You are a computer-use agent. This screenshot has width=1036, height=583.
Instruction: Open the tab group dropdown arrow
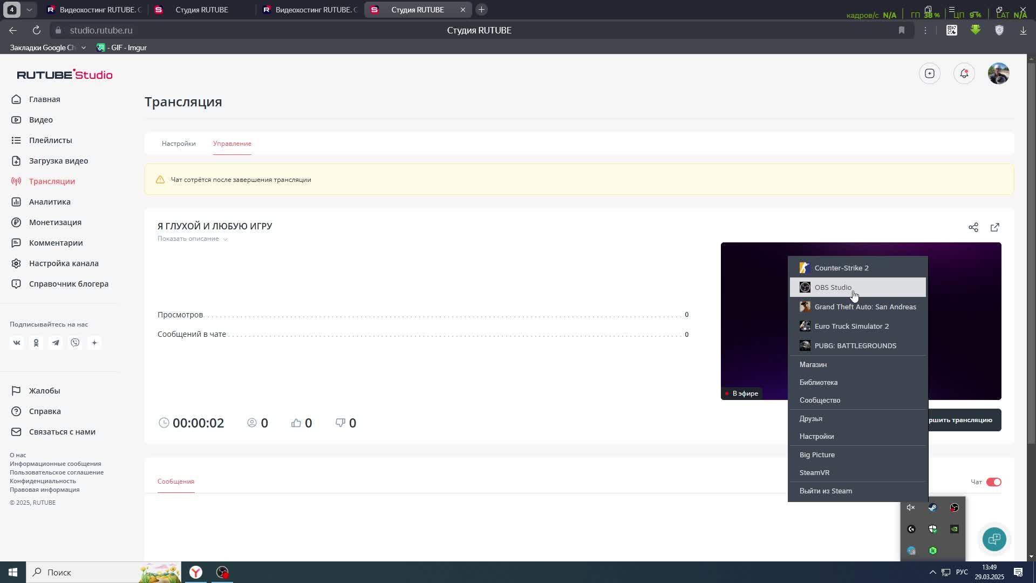(29, 10)
